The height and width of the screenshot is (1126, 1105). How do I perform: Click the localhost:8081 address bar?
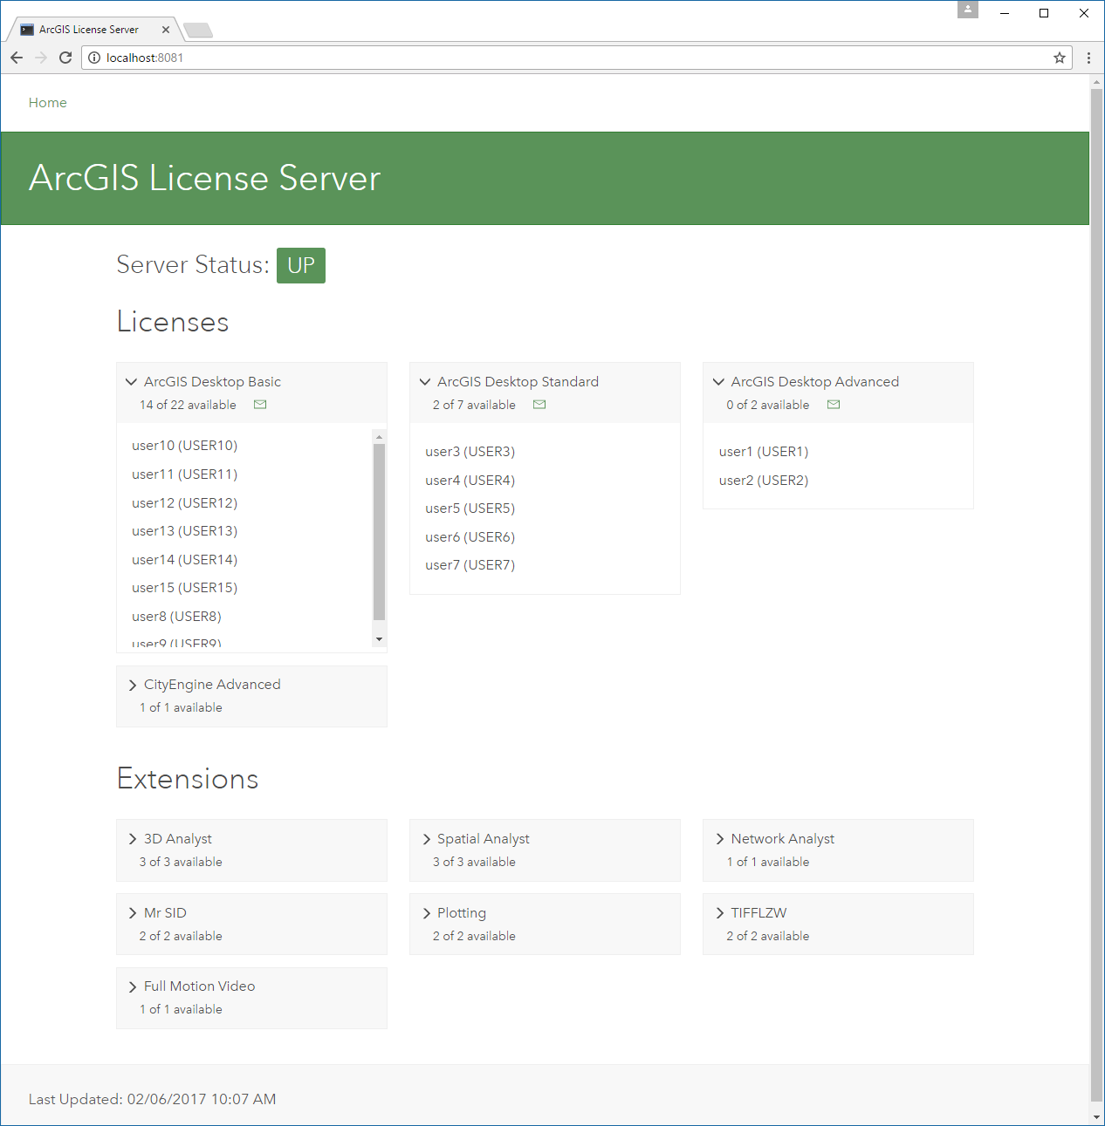[576, 58]
